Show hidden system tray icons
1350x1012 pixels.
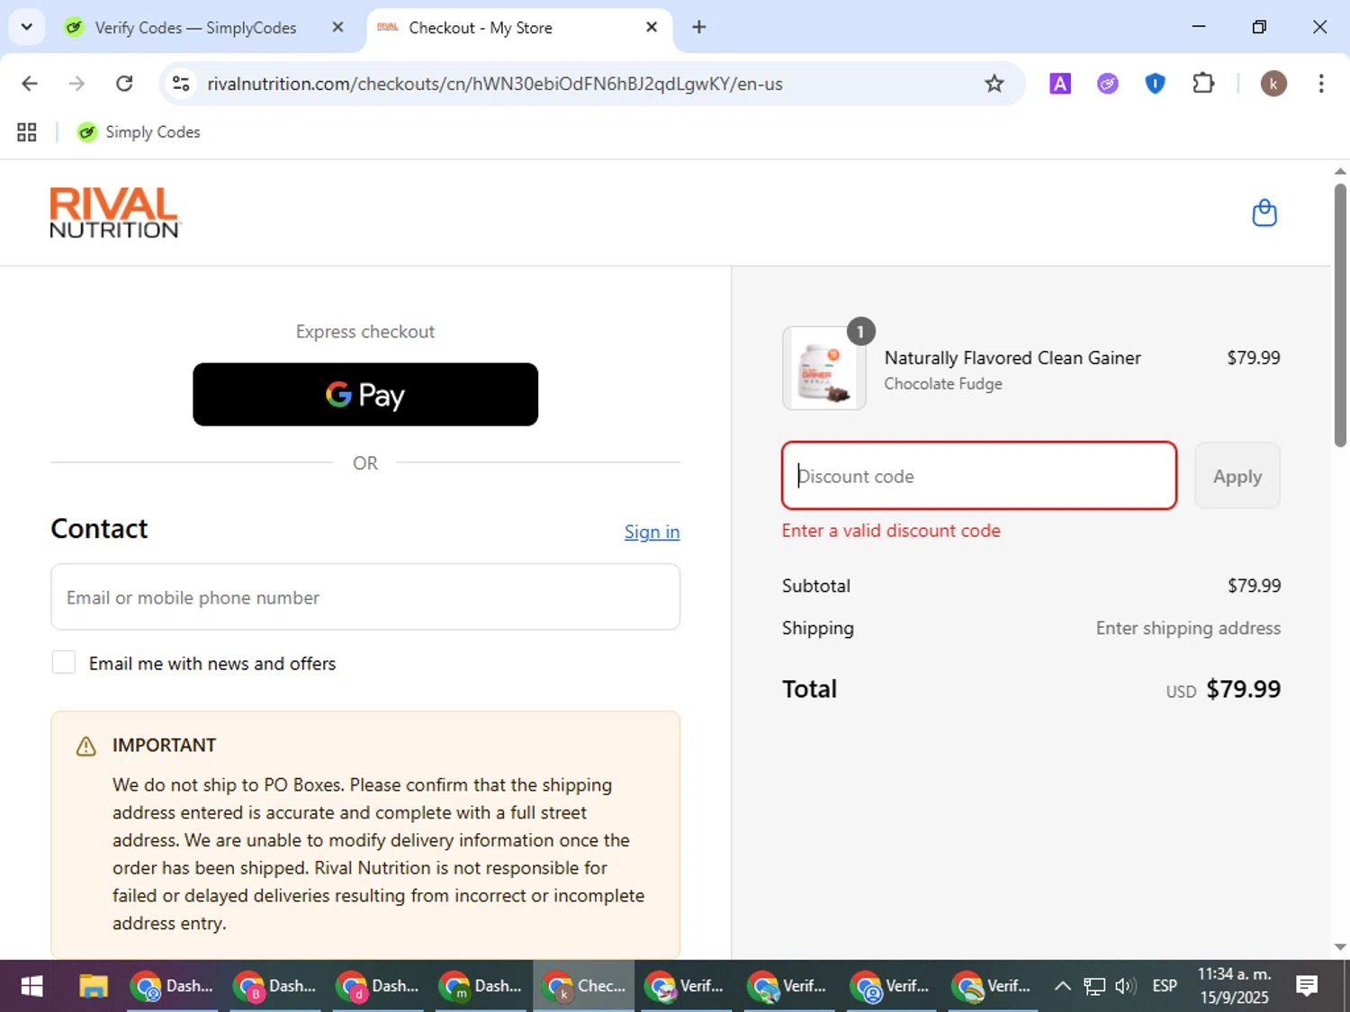(1062, 986)
